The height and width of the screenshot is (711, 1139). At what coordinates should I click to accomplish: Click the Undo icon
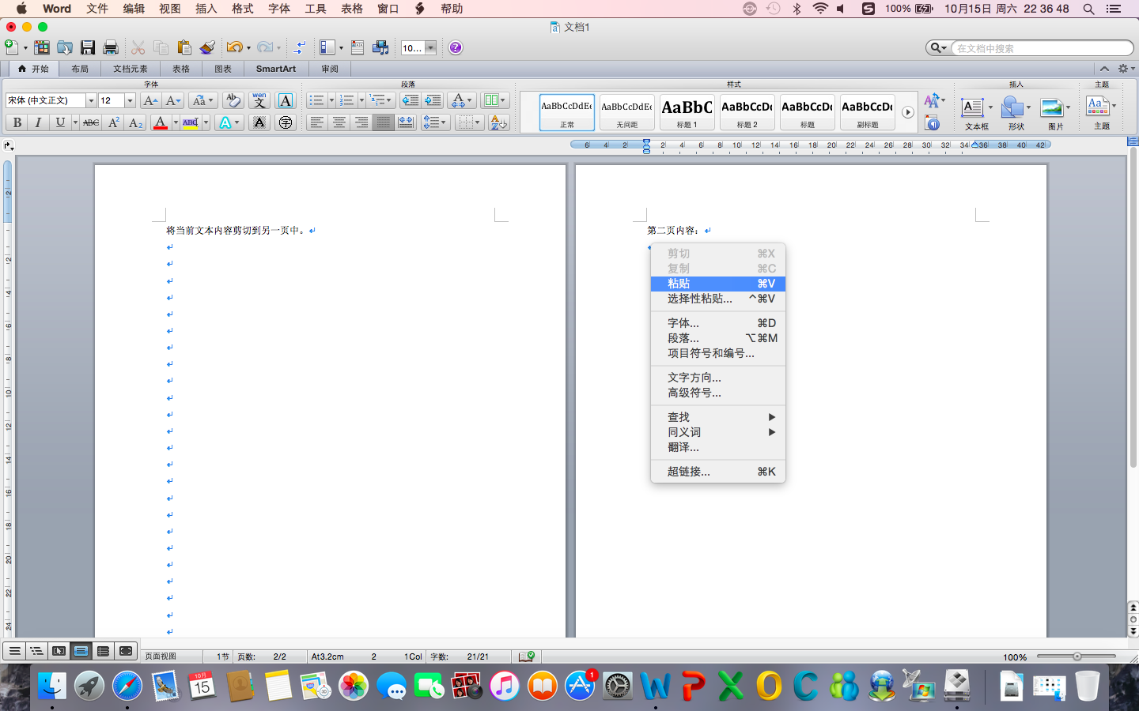[x=234, y=47]
